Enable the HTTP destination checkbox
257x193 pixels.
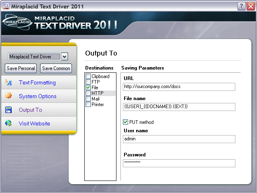(88, 93)
